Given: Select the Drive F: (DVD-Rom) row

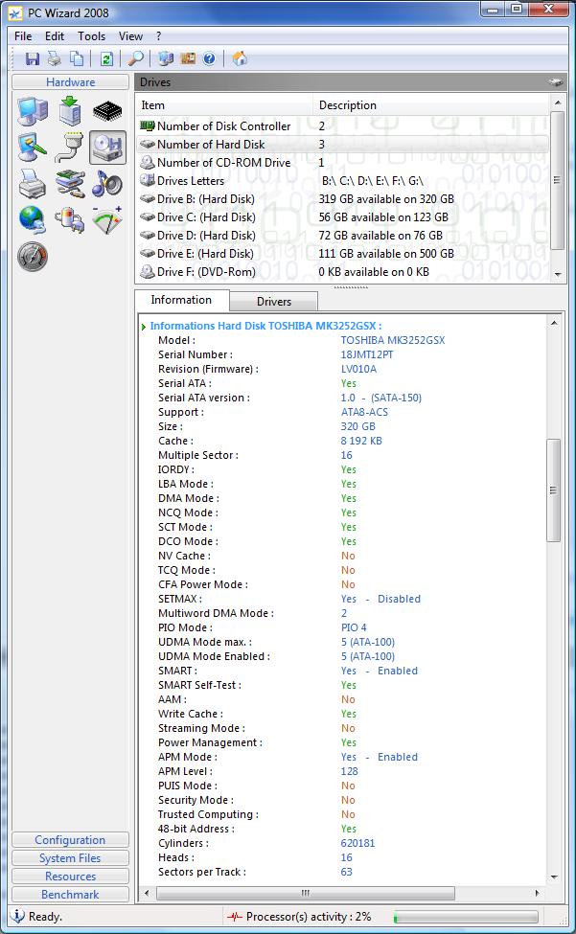Looking at the screenshot, I should pyautogui.click(x=342, y=272).
